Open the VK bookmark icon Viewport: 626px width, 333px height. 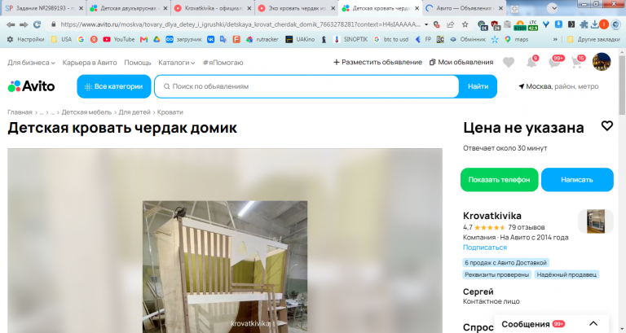pyautogui.click(x=211, y=39)
